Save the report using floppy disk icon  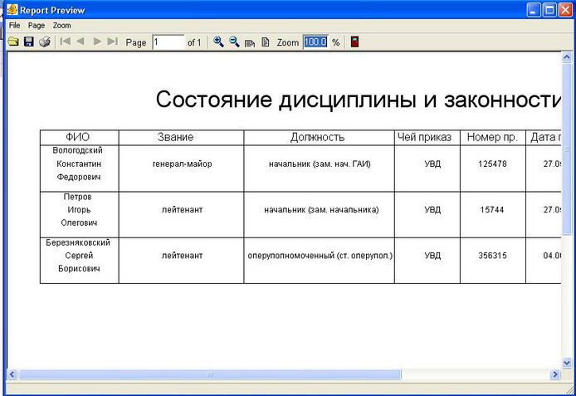tap(29, 42)
